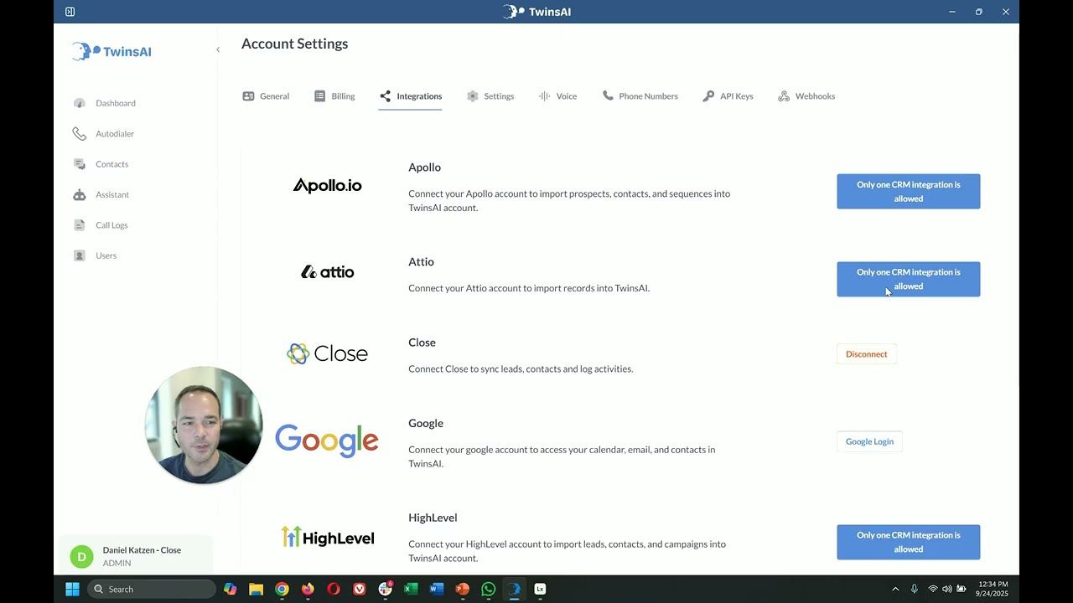Click the attio logo
This screenshot has width=1073, height=603.
coord(327,272)
